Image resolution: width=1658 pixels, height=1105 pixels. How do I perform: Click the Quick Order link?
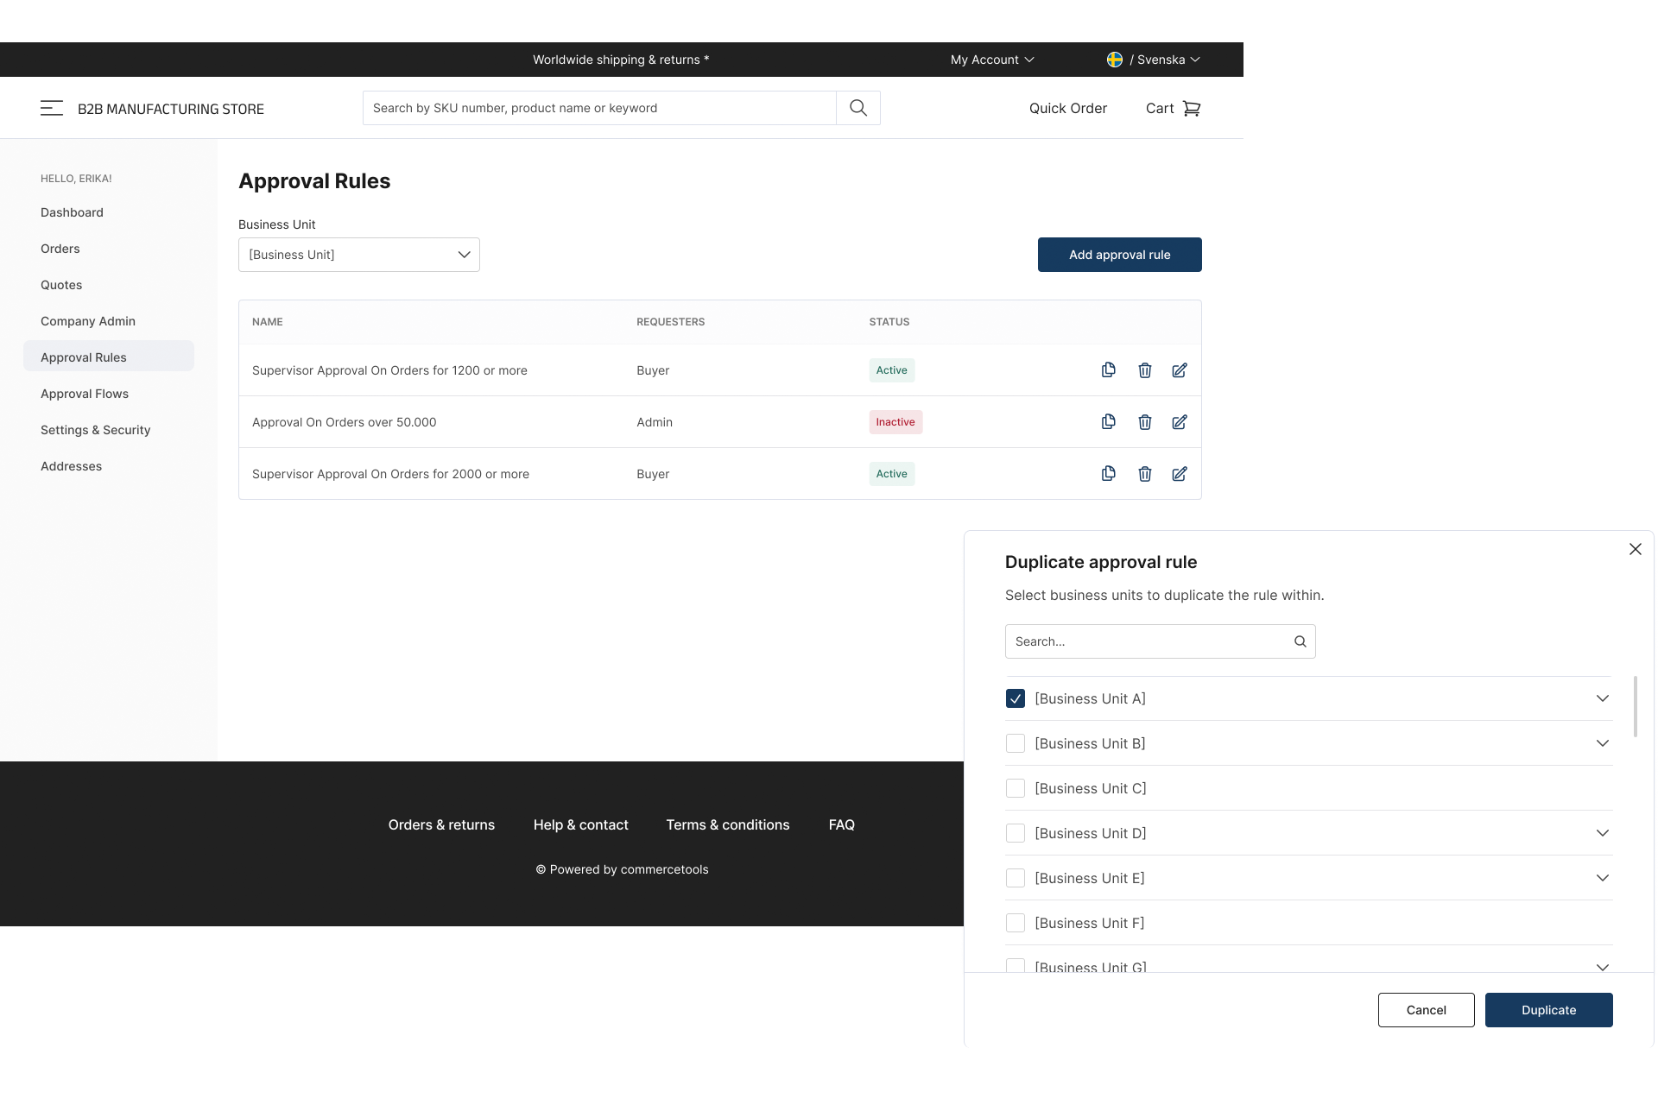[1068, 108]
